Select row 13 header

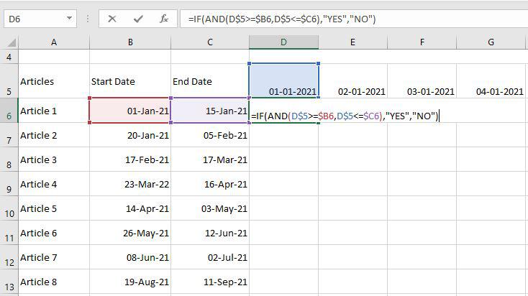tap(9, 282)
